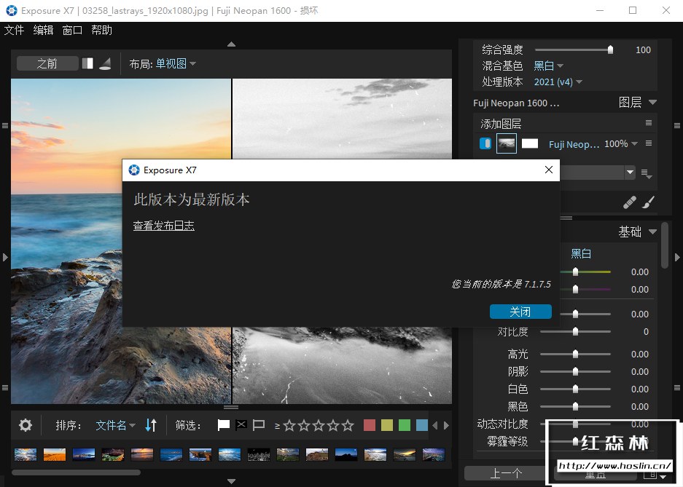Select the spot heal bandage tool
The width and height of the screenshot is (683, 487).
point(629,202)
